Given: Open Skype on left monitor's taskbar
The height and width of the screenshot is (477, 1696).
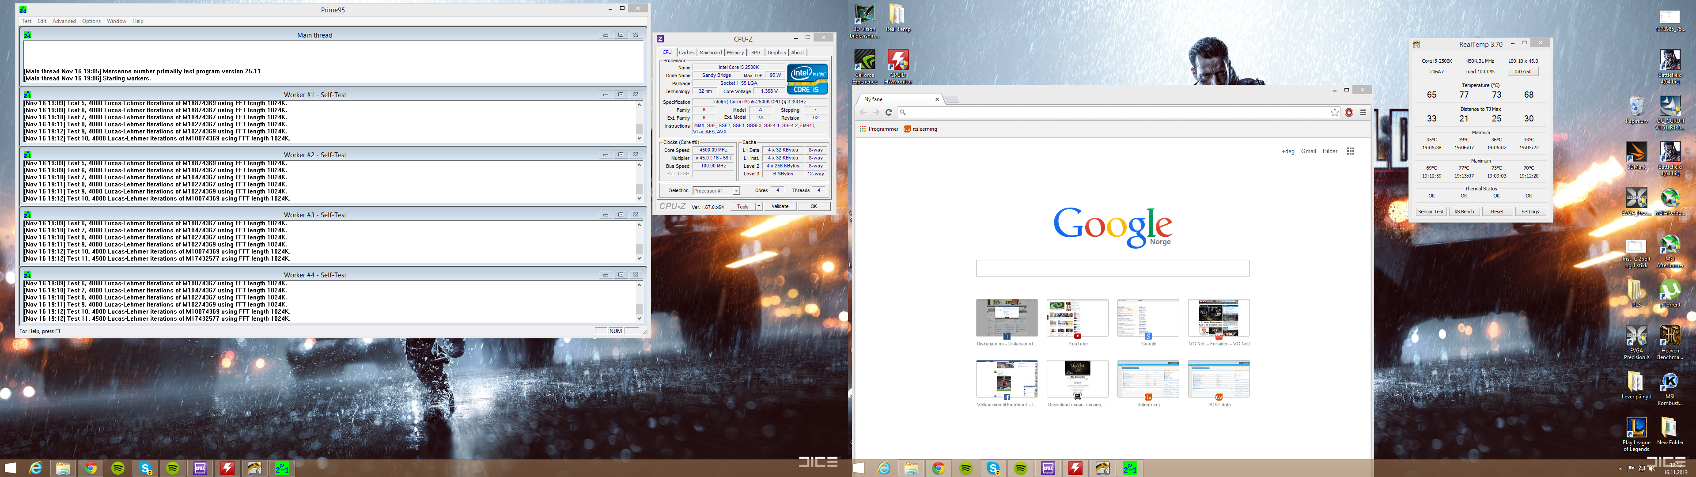Looking at the screenshot, I should tap(145, 468).
